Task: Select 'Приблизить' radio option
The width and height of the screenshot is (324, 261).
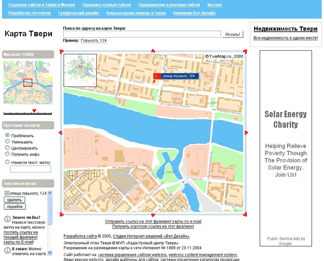Action: pos(7,135)
